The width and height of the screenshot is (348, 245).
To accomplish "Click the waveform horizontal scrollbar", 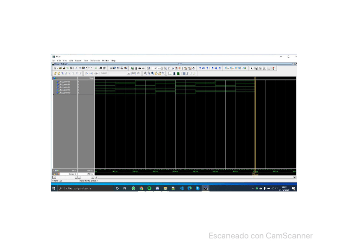I will [195, 177].
